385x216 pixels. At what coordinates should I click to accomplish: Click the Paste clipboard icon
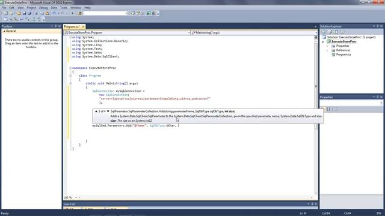coord(48,13)
